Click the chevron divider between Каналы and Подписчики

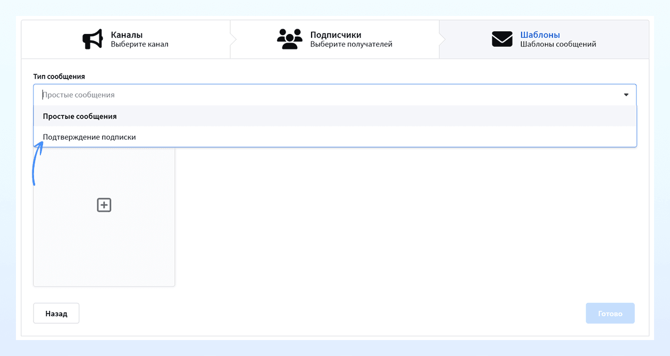pos(232,39)
